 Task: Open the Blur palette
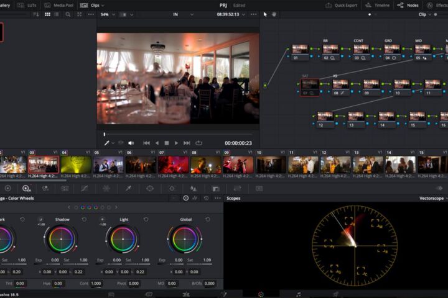[194, 188]
